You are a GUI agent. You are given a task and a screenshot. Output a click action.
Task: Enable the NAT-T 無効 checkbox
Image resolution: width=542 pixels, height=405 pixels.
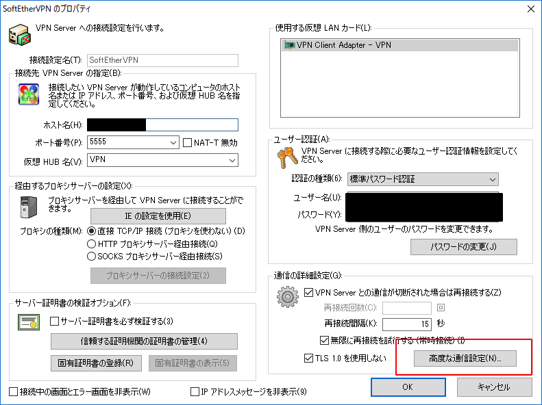pos(187,142)
